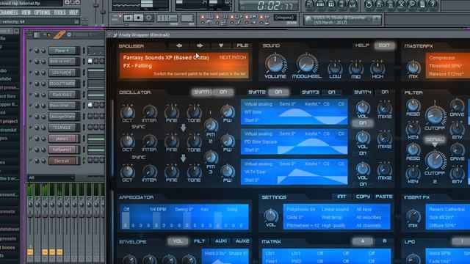Open the TOOLS menu
The width and height of the screenshot is (470, 264).
click(59, 12)
